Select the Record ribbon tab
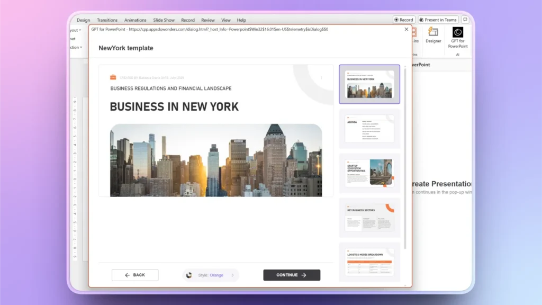Viewport: 542px width, 305px height. [188, 20]
